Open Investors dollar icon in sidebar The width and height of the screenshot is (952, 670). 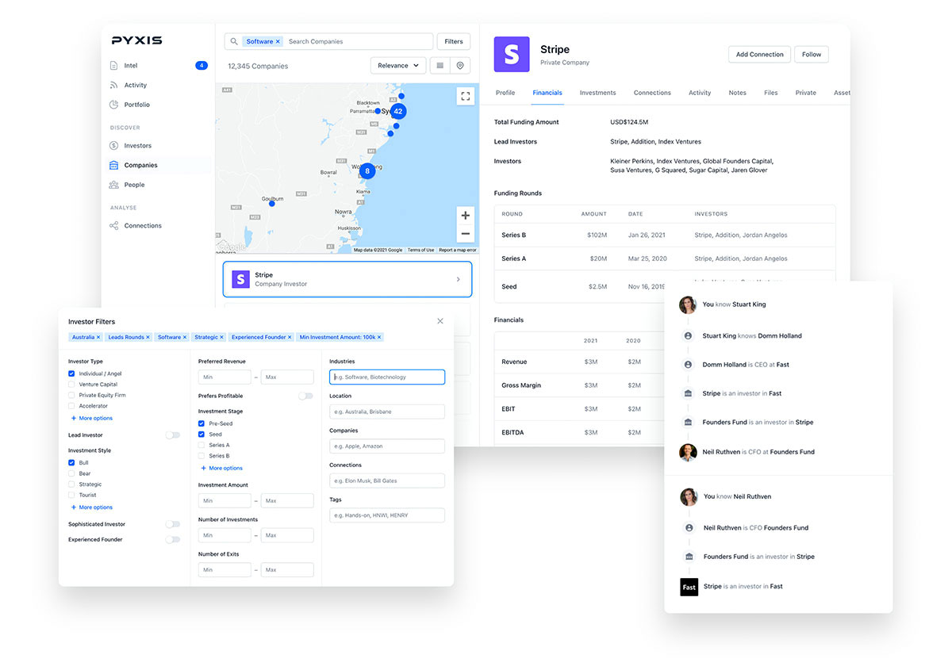click(x=114, y=146)
